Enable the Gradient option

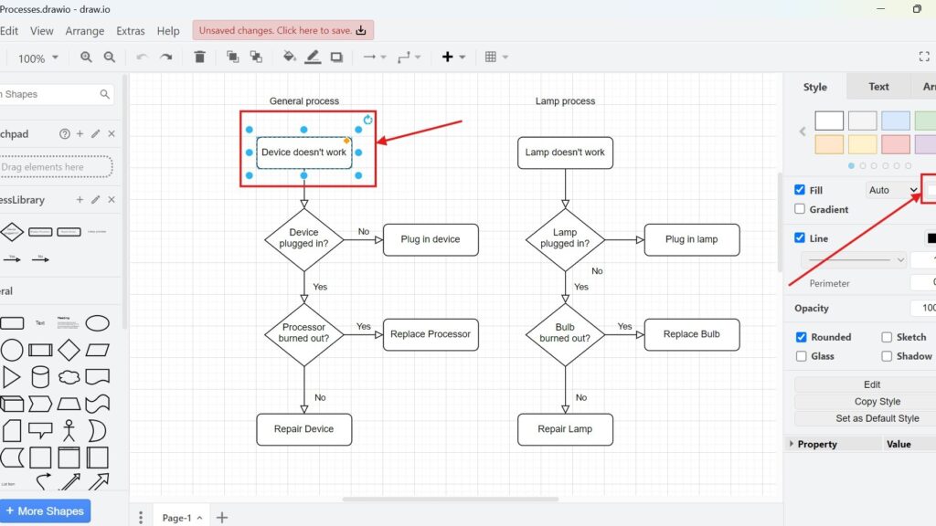pos(802,209)
